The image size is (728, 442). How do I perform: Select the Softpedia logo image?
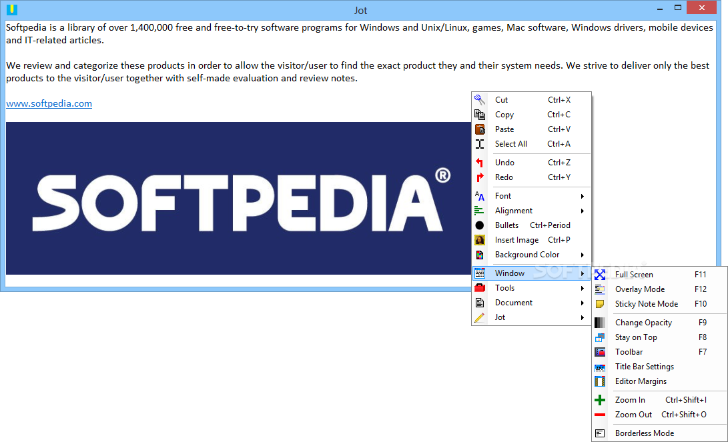click(239, 198)
